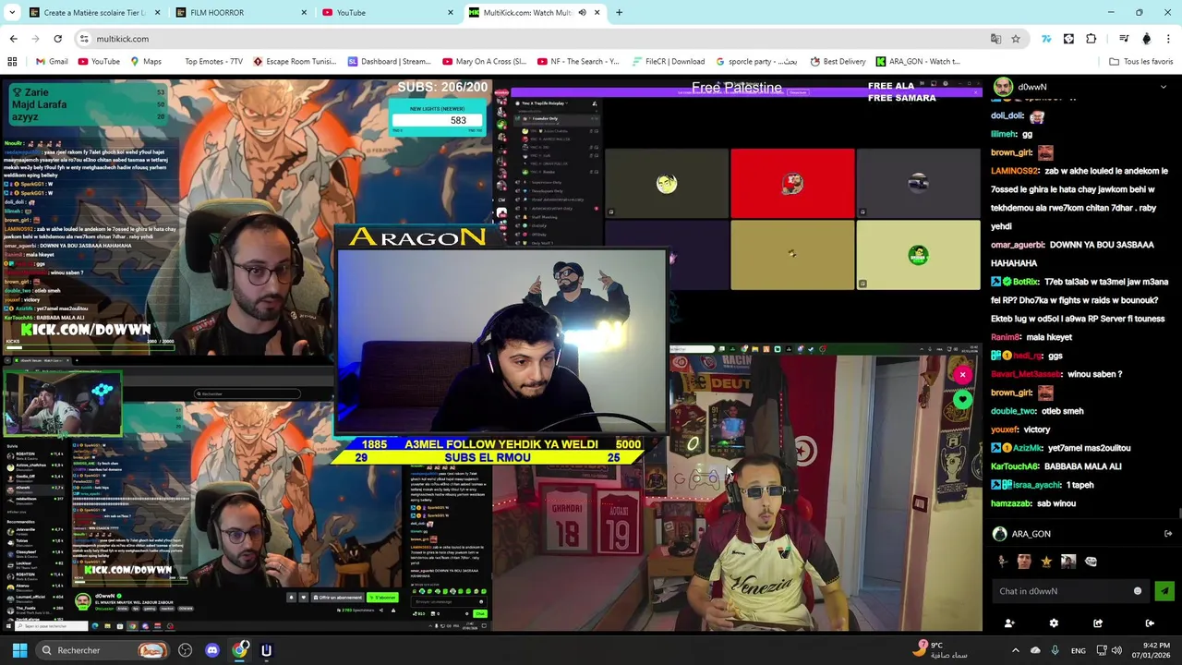
Task: Open the ENG language indicator in system tray
Action: point(1078,650)
